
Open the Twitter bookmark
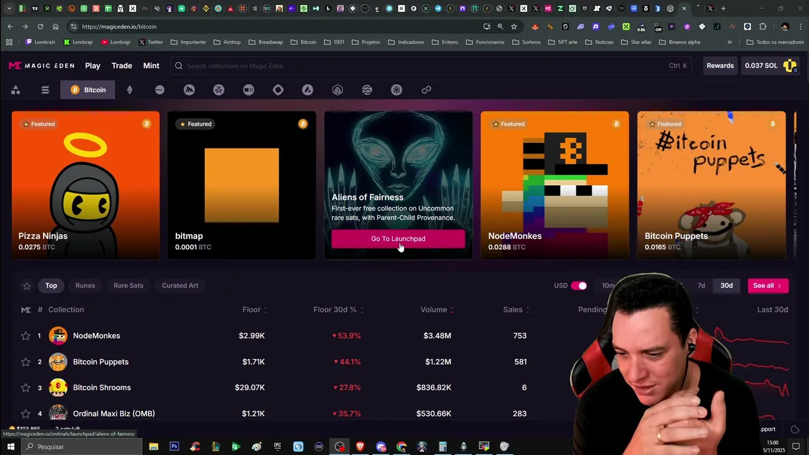tap(150, 42)
